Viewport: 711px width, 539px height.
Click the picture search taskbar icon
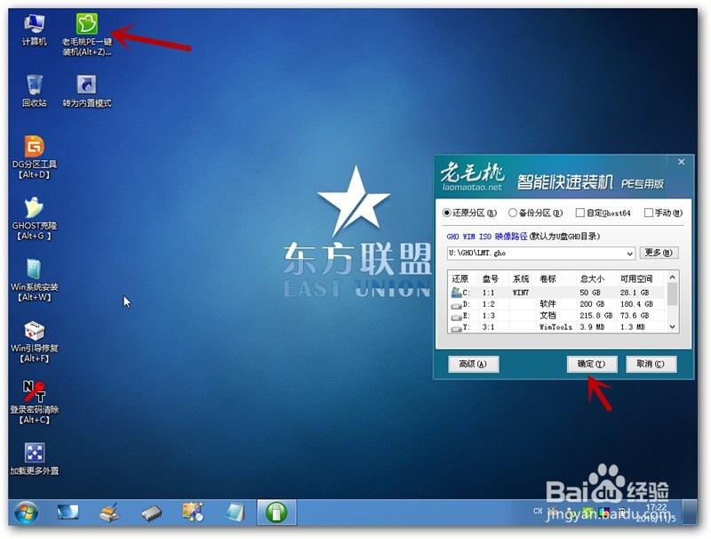[193, 512]
